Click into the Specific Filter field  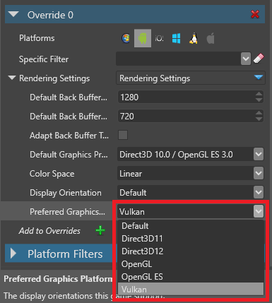[x=178, y=59]
